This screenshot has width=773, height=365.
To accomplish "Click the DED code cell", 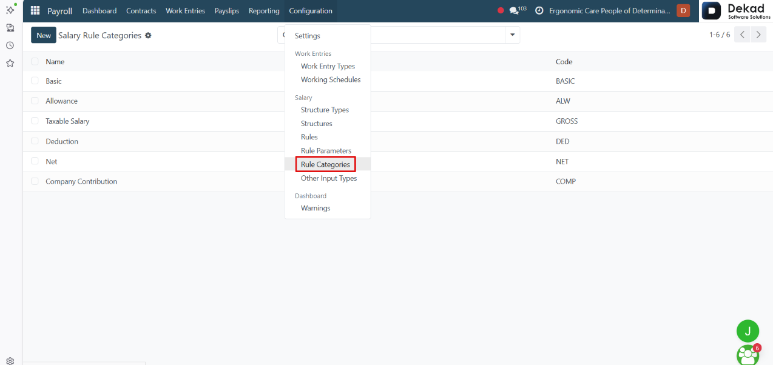I will coord(562,141).
